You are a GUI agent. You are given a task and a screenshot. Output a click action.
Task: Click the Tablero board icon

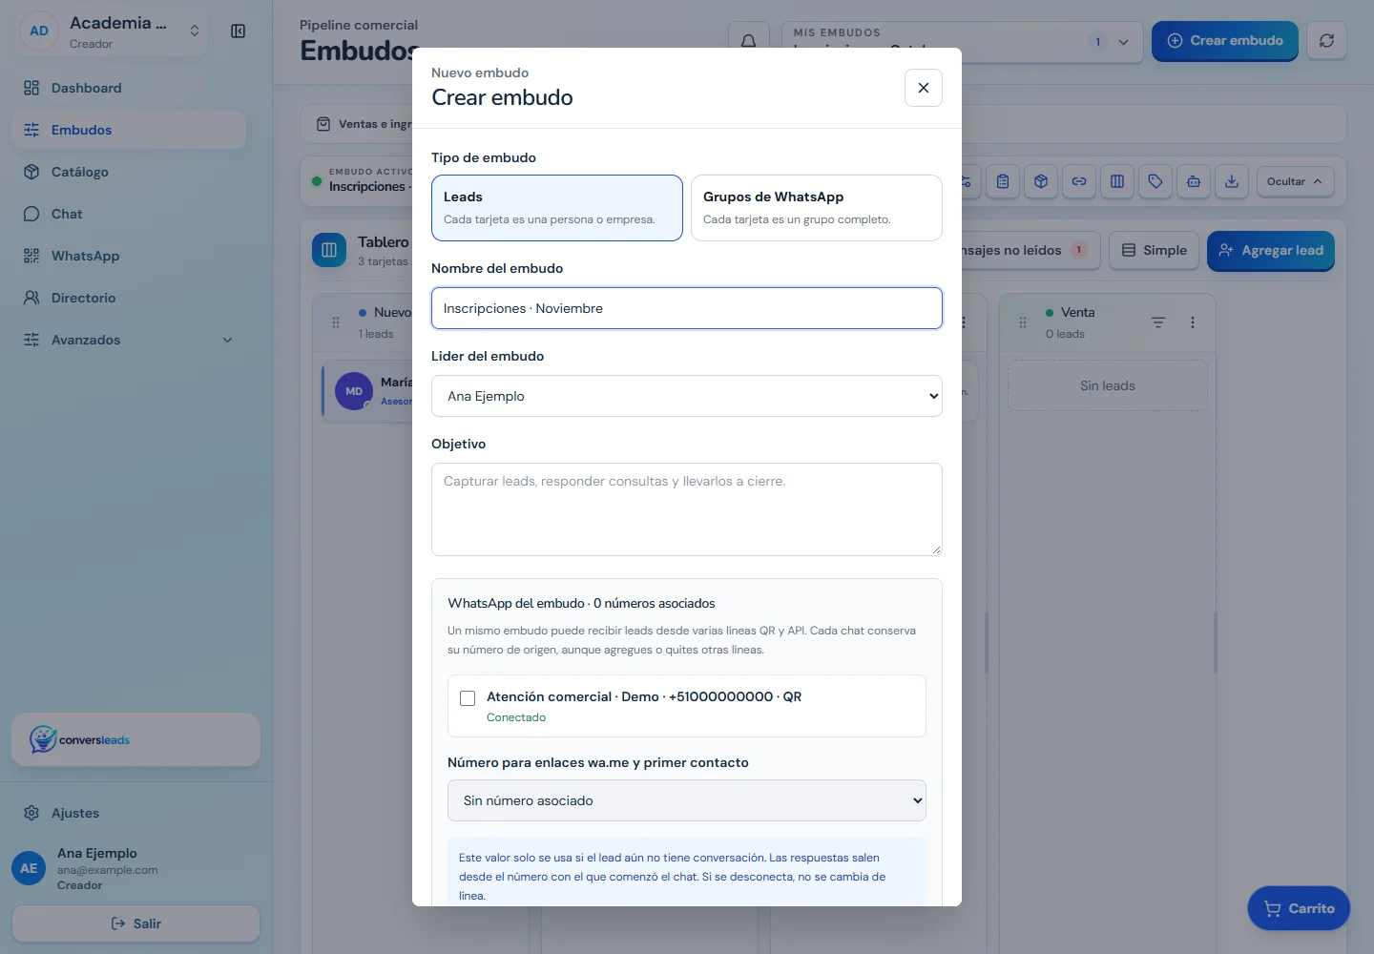329,250
